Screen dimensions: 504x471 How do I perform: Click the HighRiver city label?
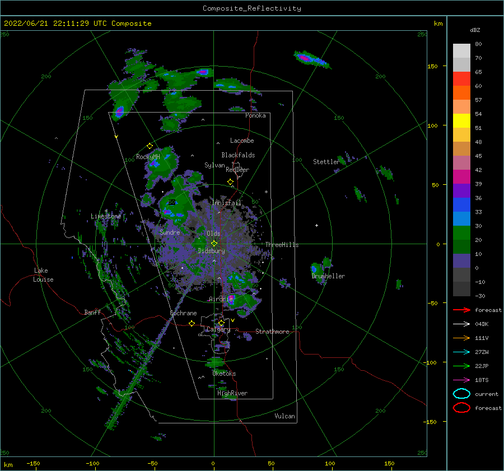coord(232,393)
